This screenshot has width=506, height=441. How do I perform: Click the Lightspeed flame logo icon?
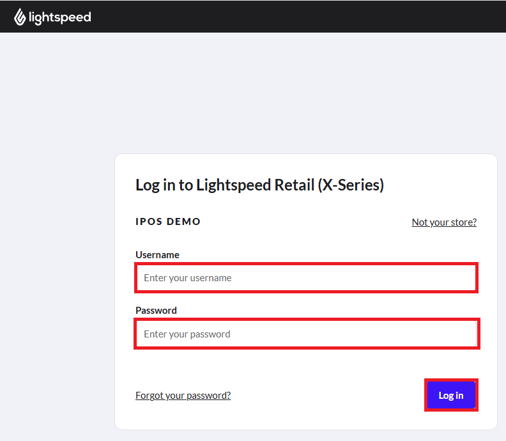coord(20,17)
